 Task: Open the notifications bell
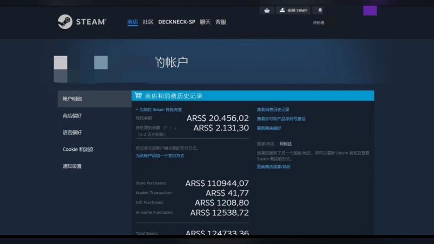click(x=320, y=10)
